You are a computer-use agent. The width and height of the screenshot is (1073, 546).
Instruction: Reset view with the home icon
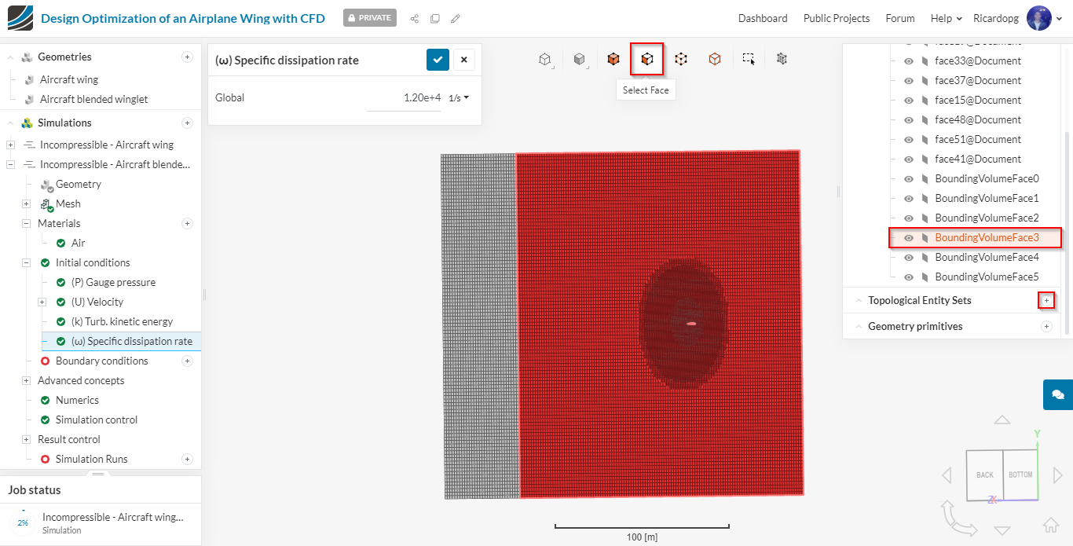click(x=1050, y=526)
